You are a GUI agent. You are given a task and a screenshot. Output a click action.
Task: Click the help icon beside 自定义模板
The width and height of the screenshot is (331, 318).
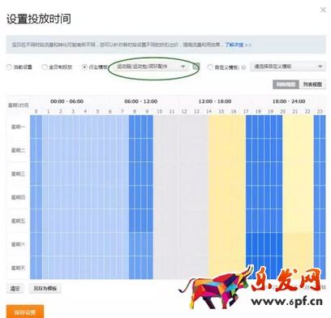pyautogui.click(x=243, y=67)
